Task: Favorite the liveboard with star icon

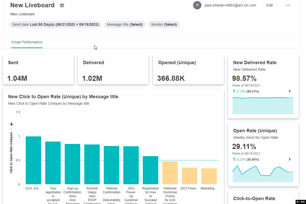Action: tap(62, 5)
